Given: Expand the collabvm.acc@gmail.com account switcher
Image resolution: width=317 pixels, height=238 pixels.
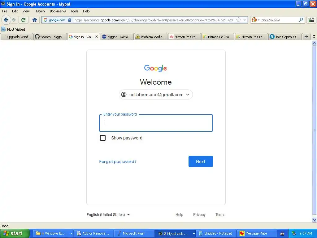Looking at the screenshot, I should 156,95.
